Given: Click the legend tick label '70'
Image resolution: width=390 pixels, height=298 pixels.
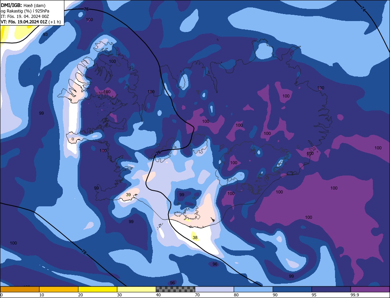Looking at the screenshot, I should coord(197,295).
